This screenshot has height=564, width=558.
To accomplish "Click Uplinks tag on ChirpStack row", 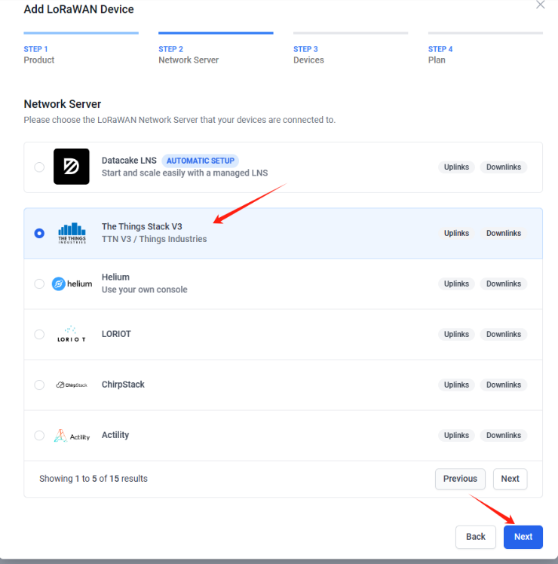I will pos(456,385).
